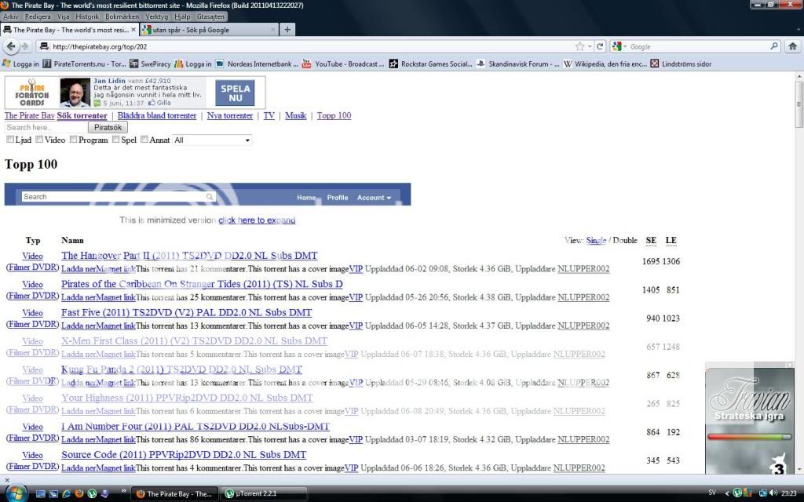The width and height of the screenshot is (804, 502).
Task: Click the 'Search here...' torrent input field
Action: [x=45, y=127]
